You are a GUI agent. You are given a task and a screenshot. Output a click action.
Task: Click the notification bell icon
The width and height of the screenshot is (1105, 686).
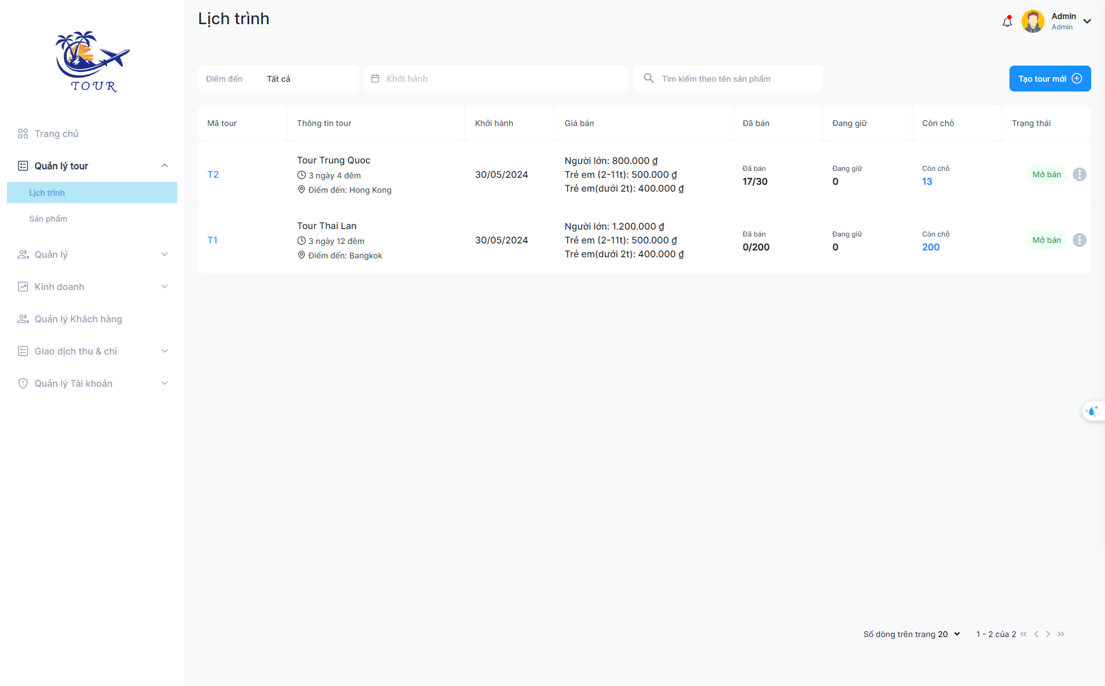pyautogui.click(x=1006, y=21)
